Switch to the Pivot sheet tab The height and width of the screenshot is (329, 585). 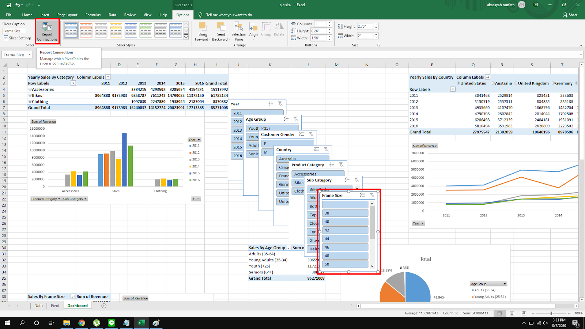pyautogui.click(x=55, y=306)
